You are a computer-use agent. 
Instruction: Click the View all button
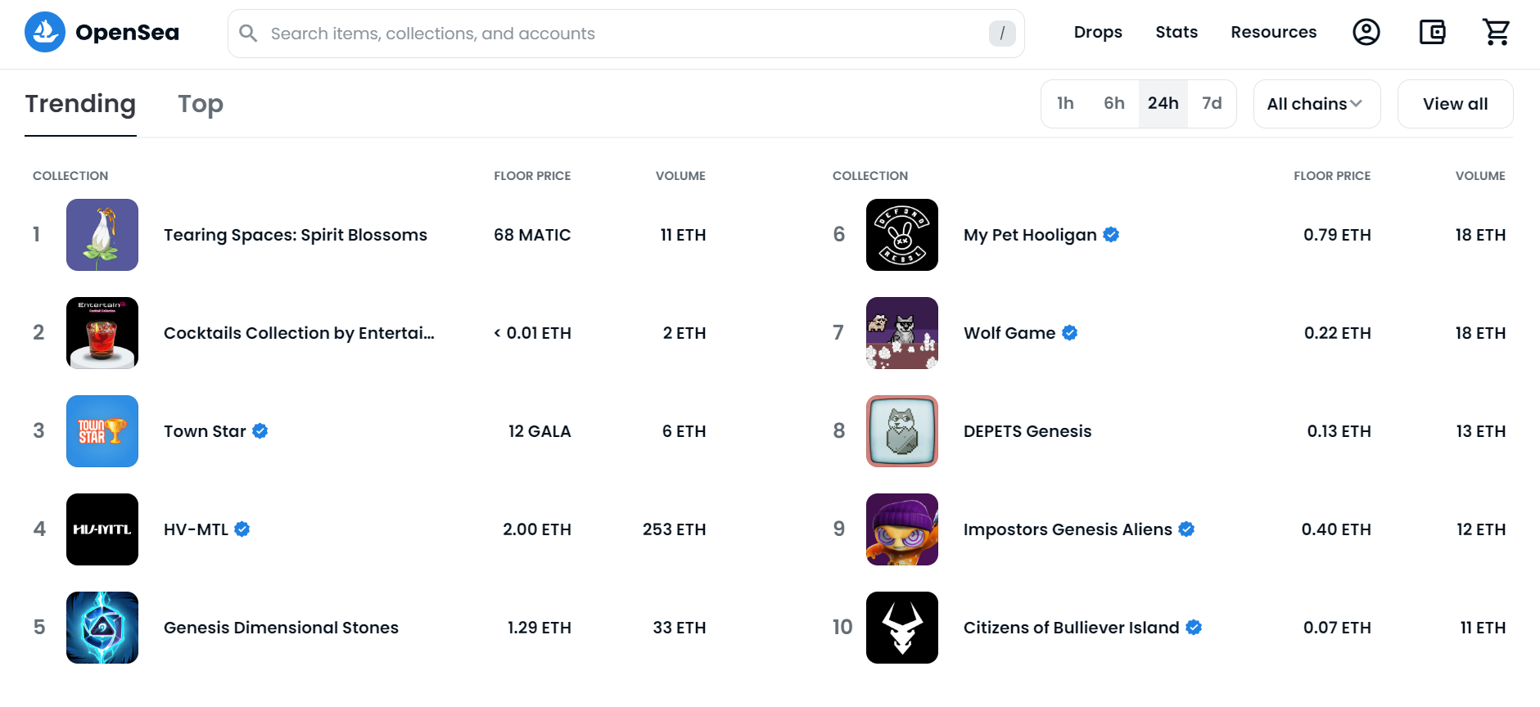point(1455,104)
